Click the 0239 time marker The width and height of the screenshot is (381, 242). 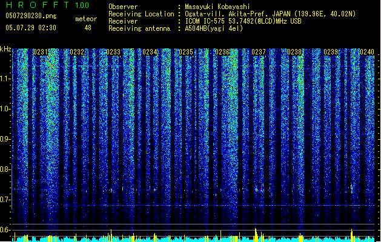pos(331,52)
